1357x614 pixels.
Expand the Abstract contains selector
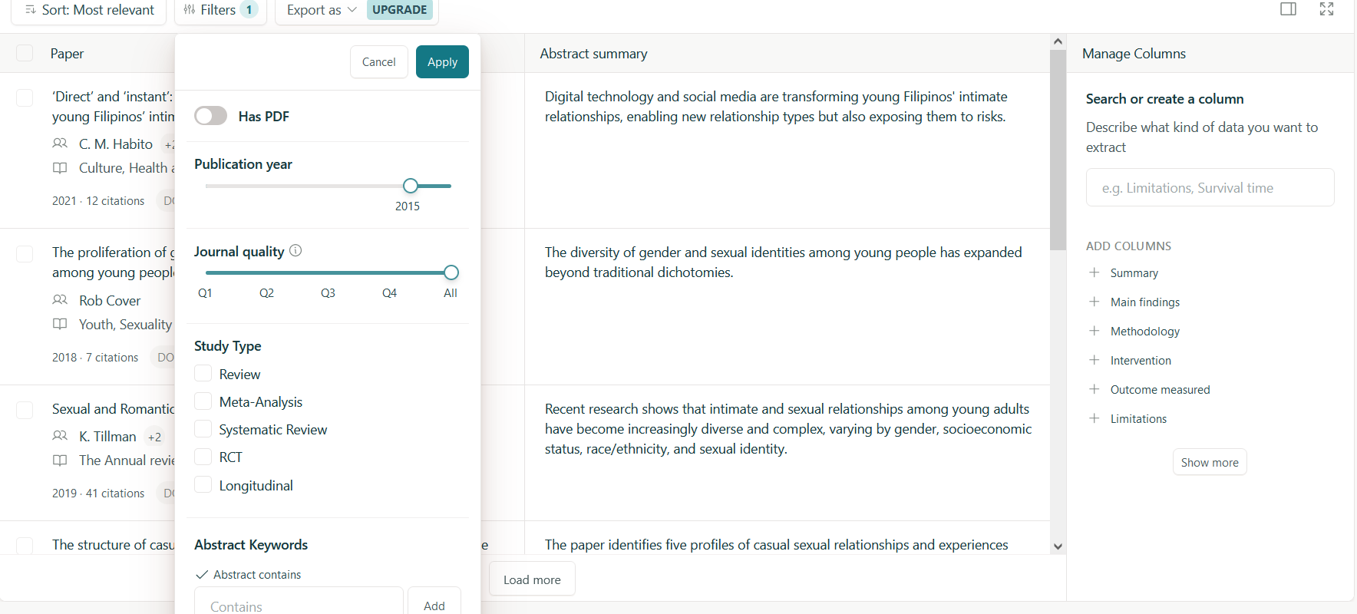[249, 575]
